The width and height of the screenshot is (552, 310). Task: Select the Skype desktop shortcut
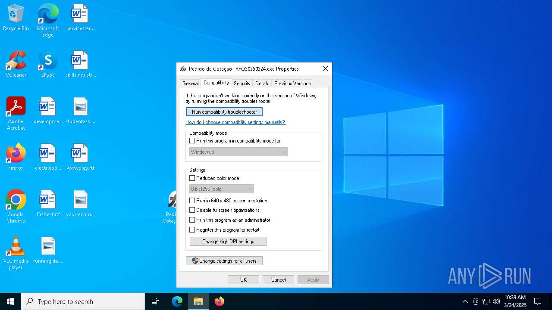point(48,65)
